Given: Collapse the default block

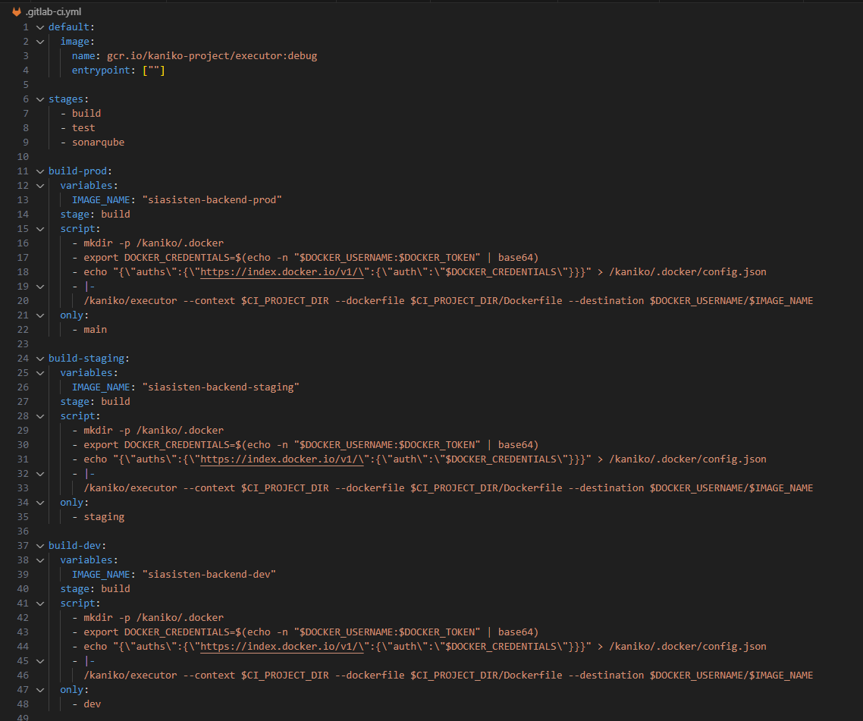Looking at the screenshot, I should click(x=39, y=27).
